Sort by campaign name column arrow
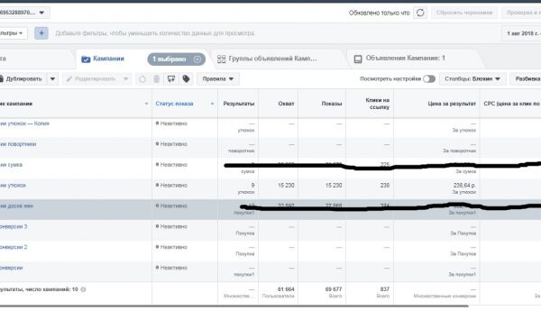Viewport: 541px width, 329px height. tap(146, 104)
